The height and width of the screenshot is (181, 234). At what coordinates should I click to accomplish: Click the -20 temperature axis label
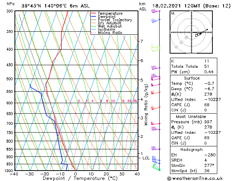click(x=45, y=174)
